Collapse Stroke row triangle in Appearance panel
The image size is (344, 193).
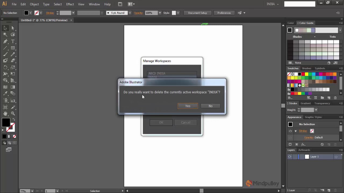pos(296,131)
